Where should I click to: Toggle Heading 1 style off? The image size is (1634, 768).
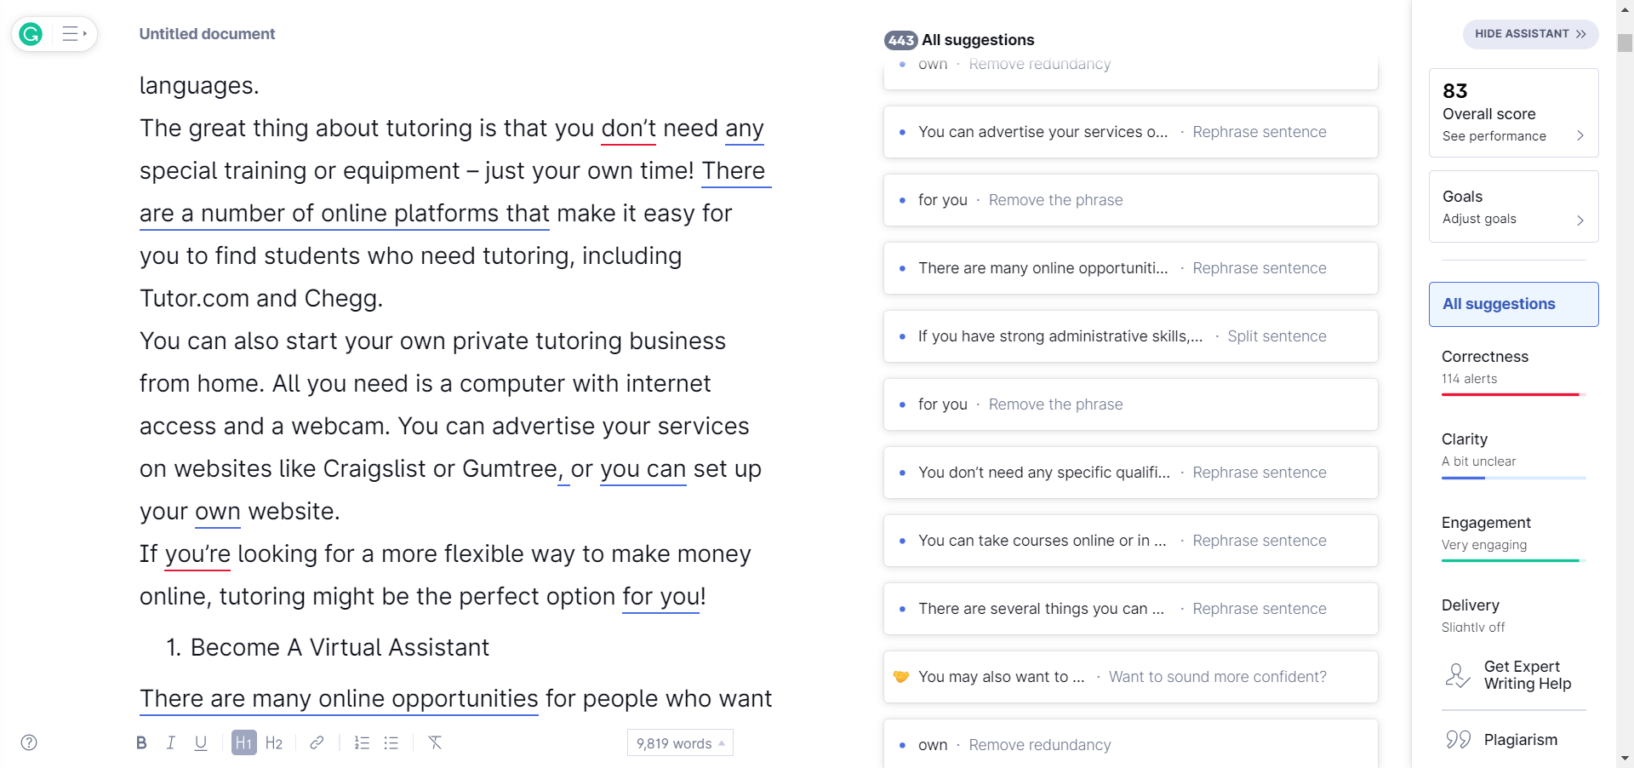click(243, 742)
